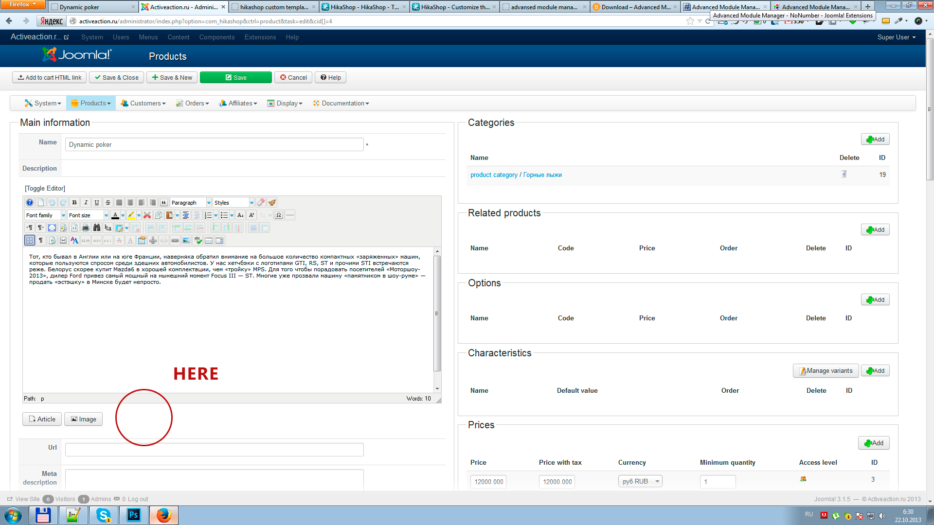Insert a special character with the omega icon
The width and height of the screenshot is (934, 525).
[x=279, y=215]
